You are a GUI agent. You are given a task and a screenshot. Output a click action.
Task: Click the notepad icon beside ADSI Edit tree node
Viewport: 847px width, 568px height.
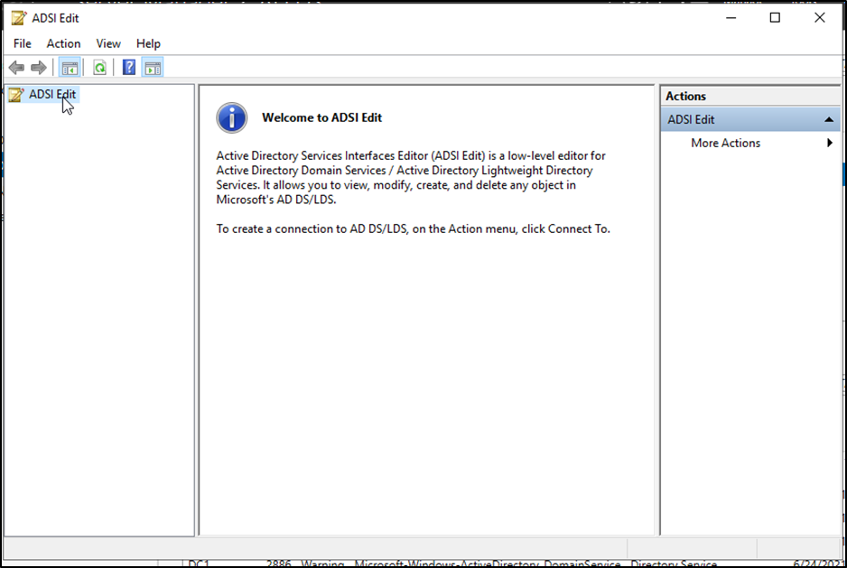(15, 95)
